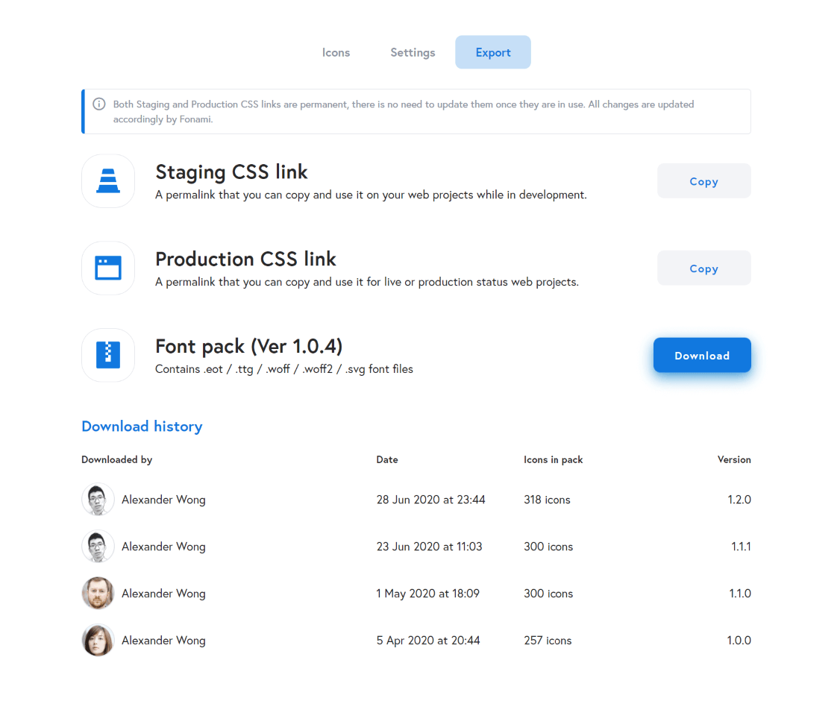Click version number 1.1.1
The height and width of the screenshot is (701, 837).
click(x=741, y=547)
